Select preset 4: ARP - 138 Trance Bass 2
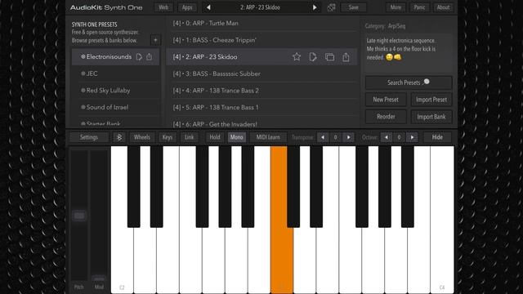The image size is (523, 294). click(261, 91)
